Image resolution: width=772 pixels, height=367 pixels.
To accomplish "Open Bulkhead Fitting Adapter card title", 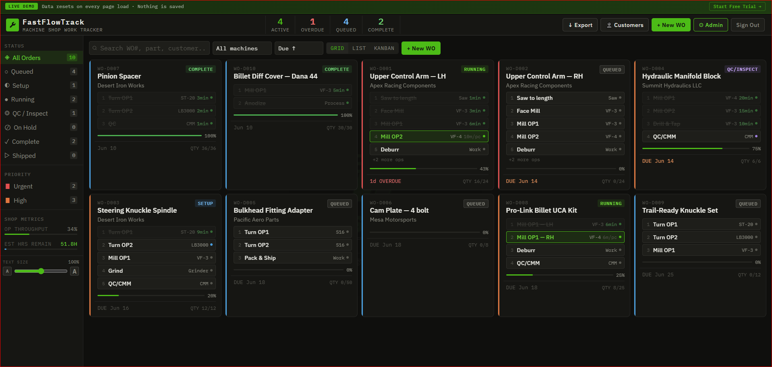I will tap(273, 210).
